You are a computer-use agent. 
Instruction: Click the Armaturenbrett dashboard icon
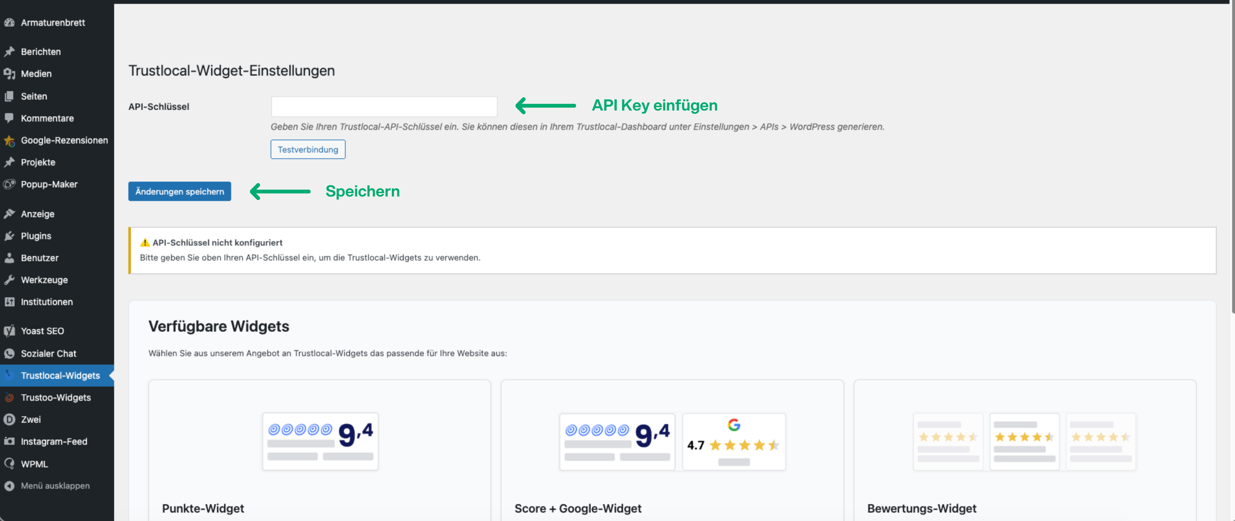point(9,23)
